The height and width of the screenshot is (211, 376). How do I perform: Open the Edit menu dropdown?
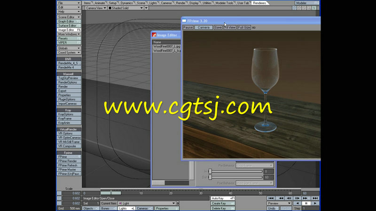69,7
